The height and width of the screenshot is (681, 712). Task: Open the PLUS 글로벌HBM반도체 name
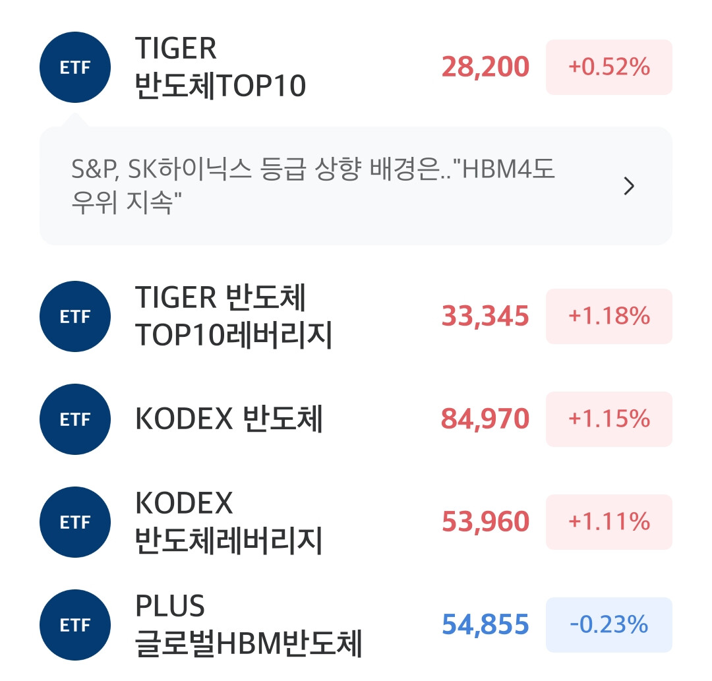(x=249, y=625)
